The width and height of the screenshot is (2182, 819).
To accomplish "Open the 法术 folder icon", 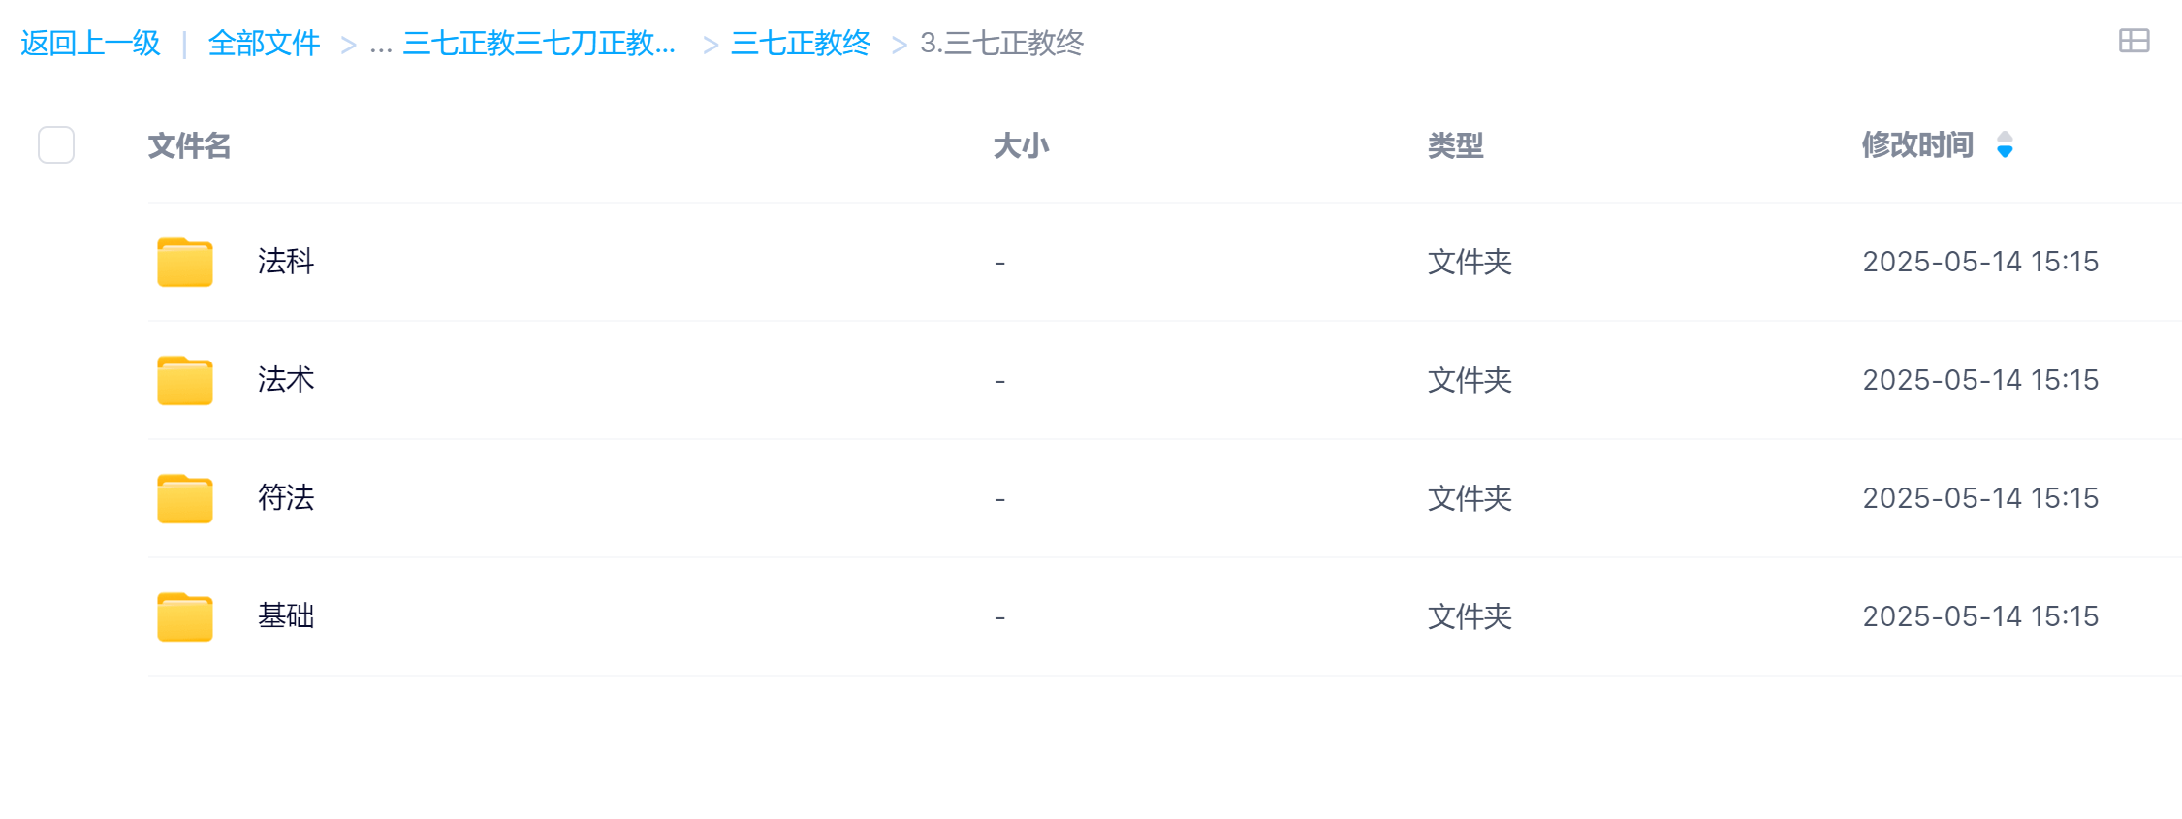I will 185,381.
